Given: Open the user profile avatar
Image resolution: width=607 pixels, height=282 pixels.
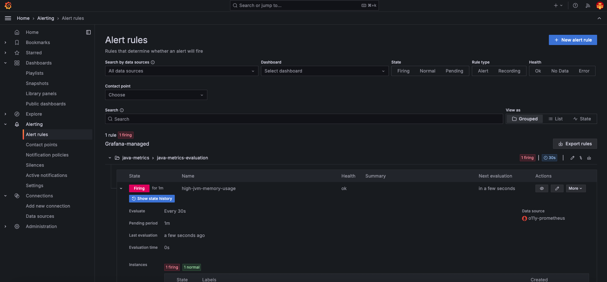Looking at the screenshot, I should click(600, 5).
